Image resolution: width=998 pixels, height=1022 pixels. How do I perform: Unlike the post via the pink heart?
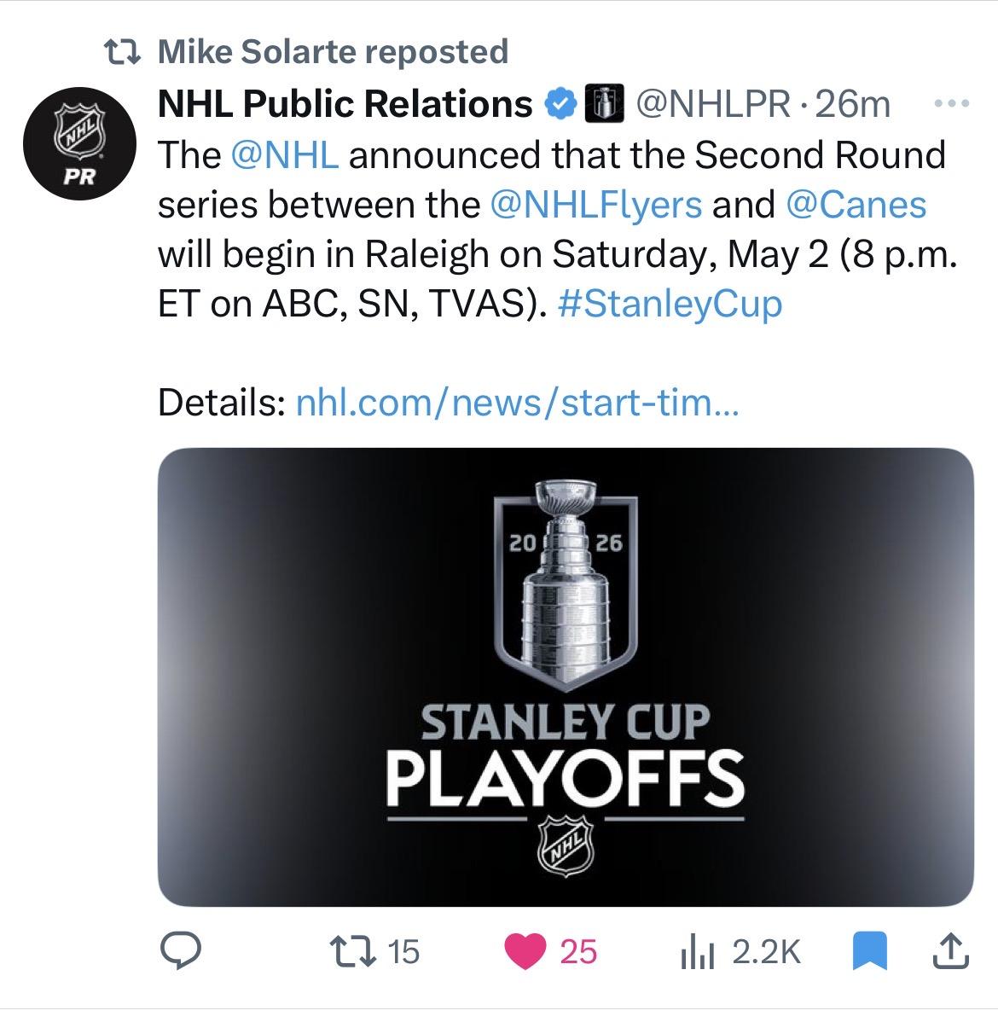point(525,951)
